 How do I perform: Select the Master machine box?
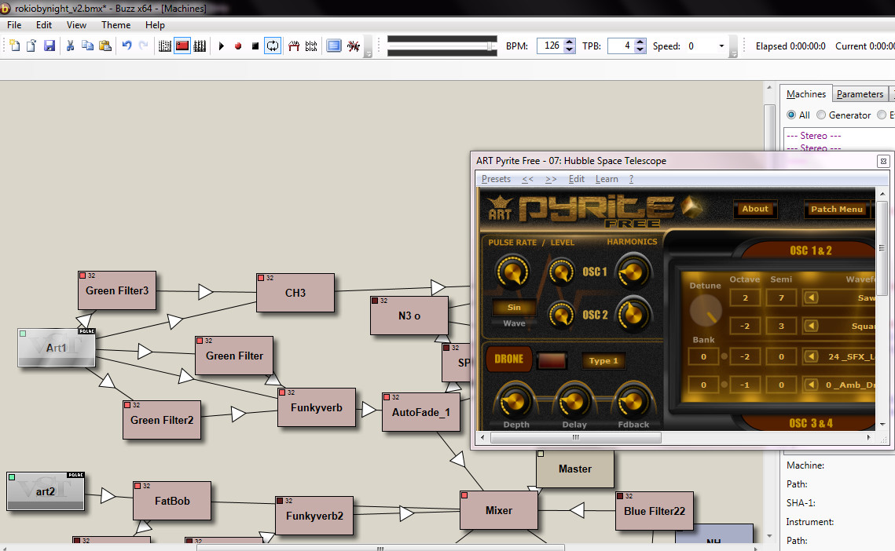574,469
